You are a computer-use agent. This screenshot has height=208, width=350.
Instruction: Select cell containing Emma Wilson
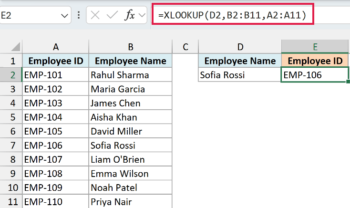(x=131, y=173)
